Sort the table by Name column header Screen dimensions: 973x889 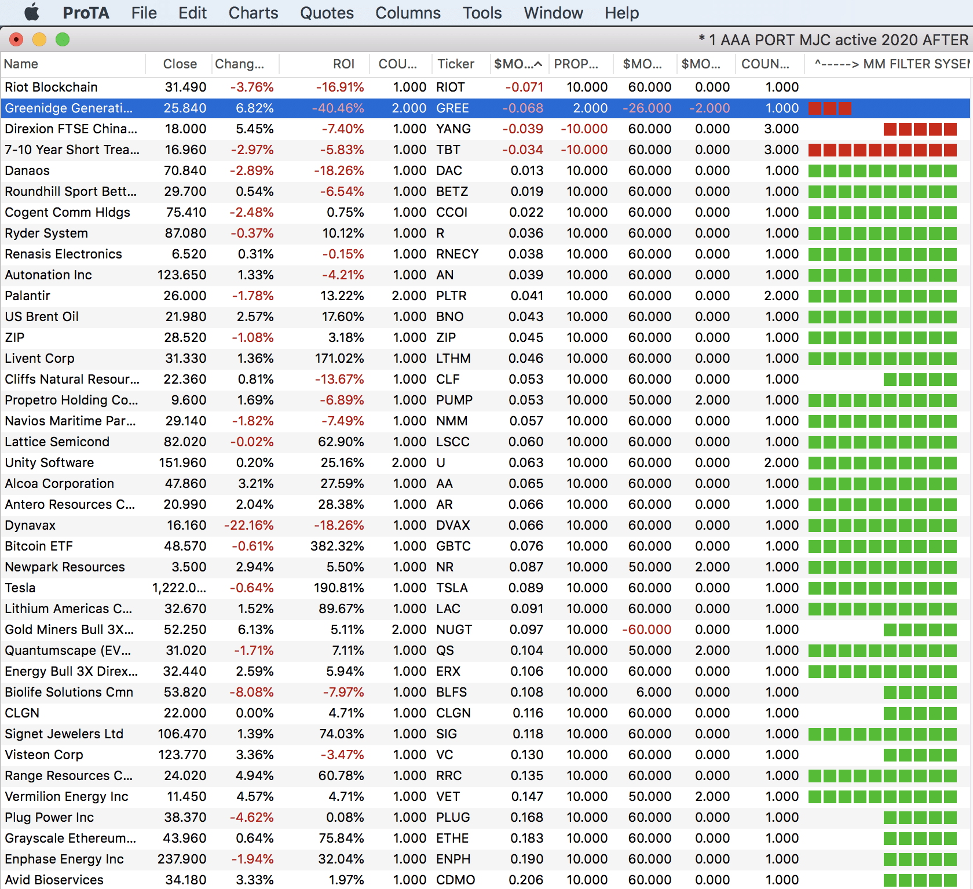(x=21, y=64)
